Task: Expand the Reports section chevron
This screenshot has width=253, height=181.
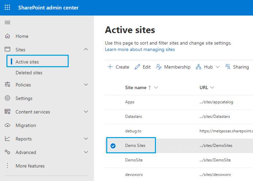Action: pyautogui.click(x=86, y=139)
